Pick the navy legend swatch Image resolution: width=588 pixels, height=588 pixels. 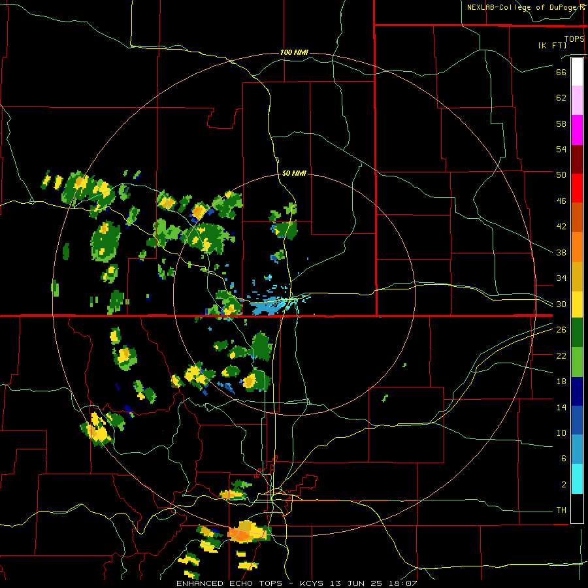pyautogui.click(x=577, y=391)
